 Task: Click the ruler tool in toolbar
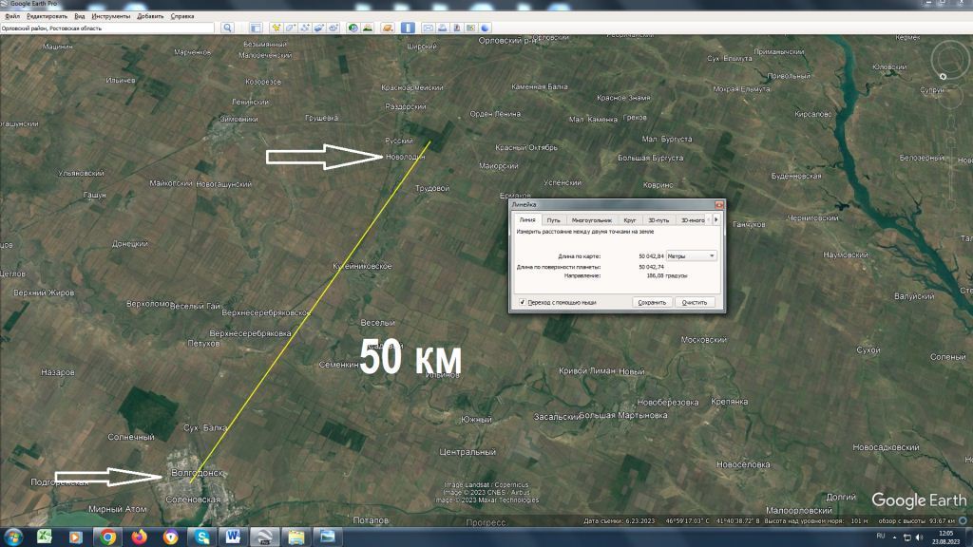tap(407, 28)
